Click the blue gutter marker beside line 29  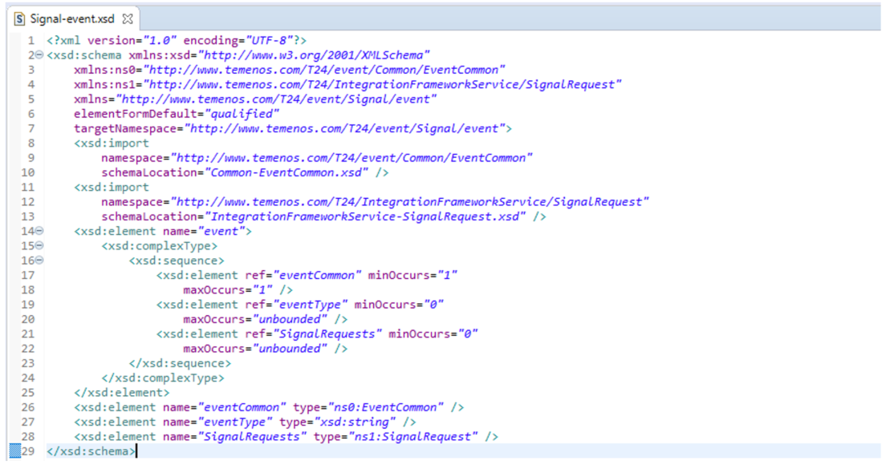pos(14,451)
